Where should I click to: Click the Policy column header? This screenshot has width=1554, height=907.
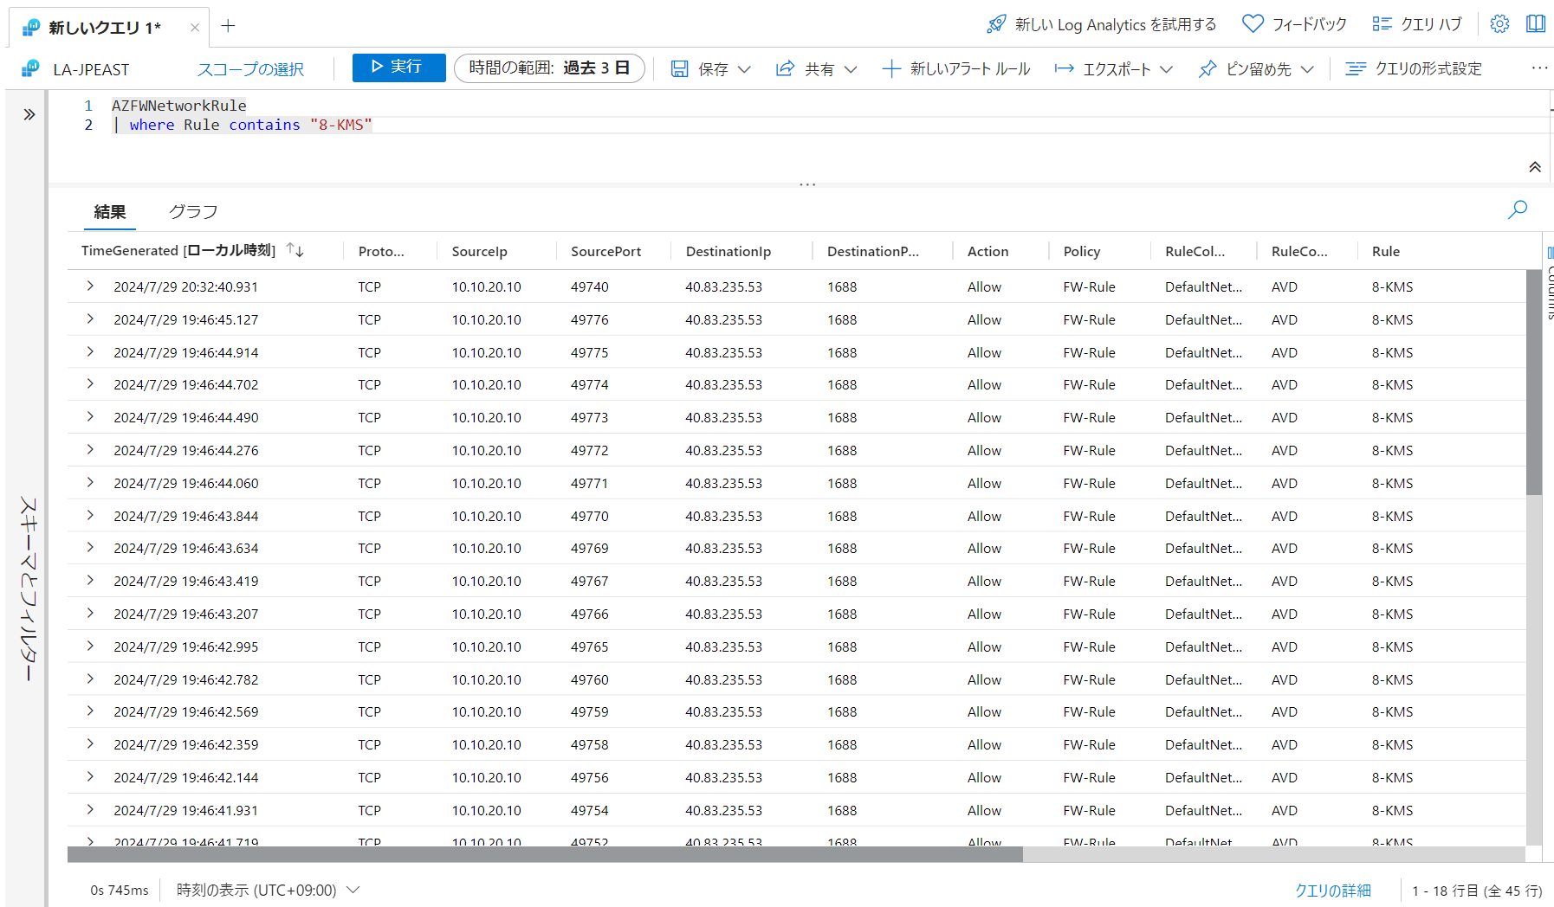coord(1081,251)
